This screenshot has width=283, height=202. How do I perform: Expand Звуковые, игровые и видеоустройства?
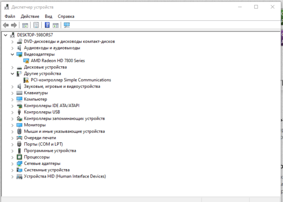click(x=12, y=86)
